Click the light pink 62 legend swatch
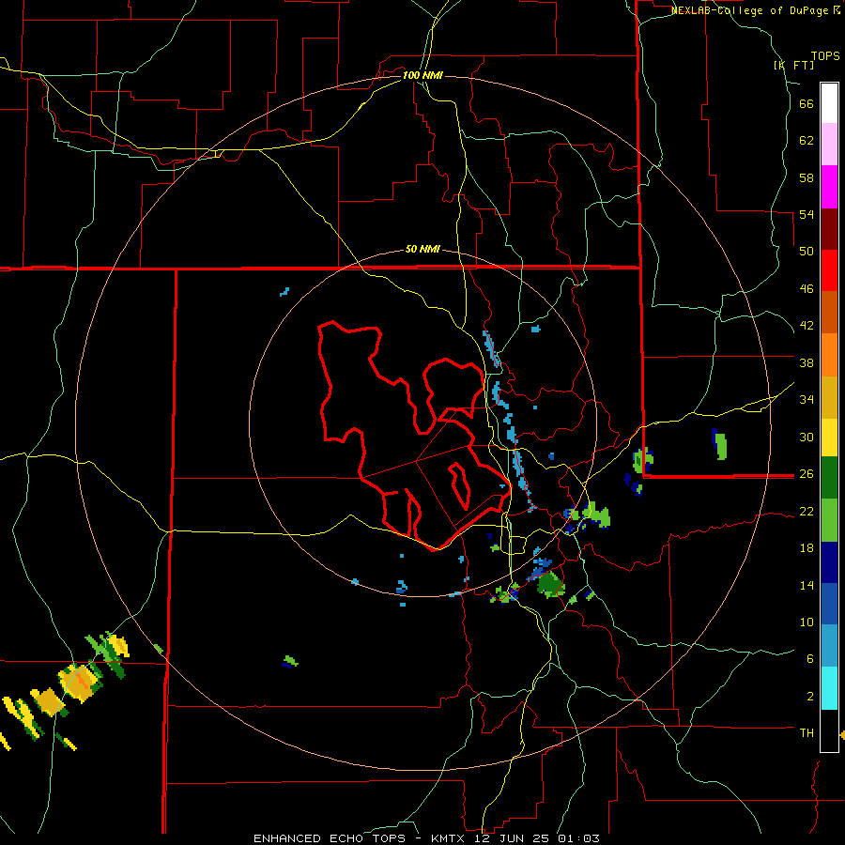Screen dimensions: 845x845 (829, 144)
